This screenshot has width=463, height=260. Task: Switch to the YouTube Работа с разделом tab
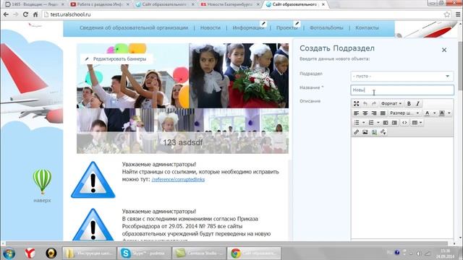click(100, 4)
